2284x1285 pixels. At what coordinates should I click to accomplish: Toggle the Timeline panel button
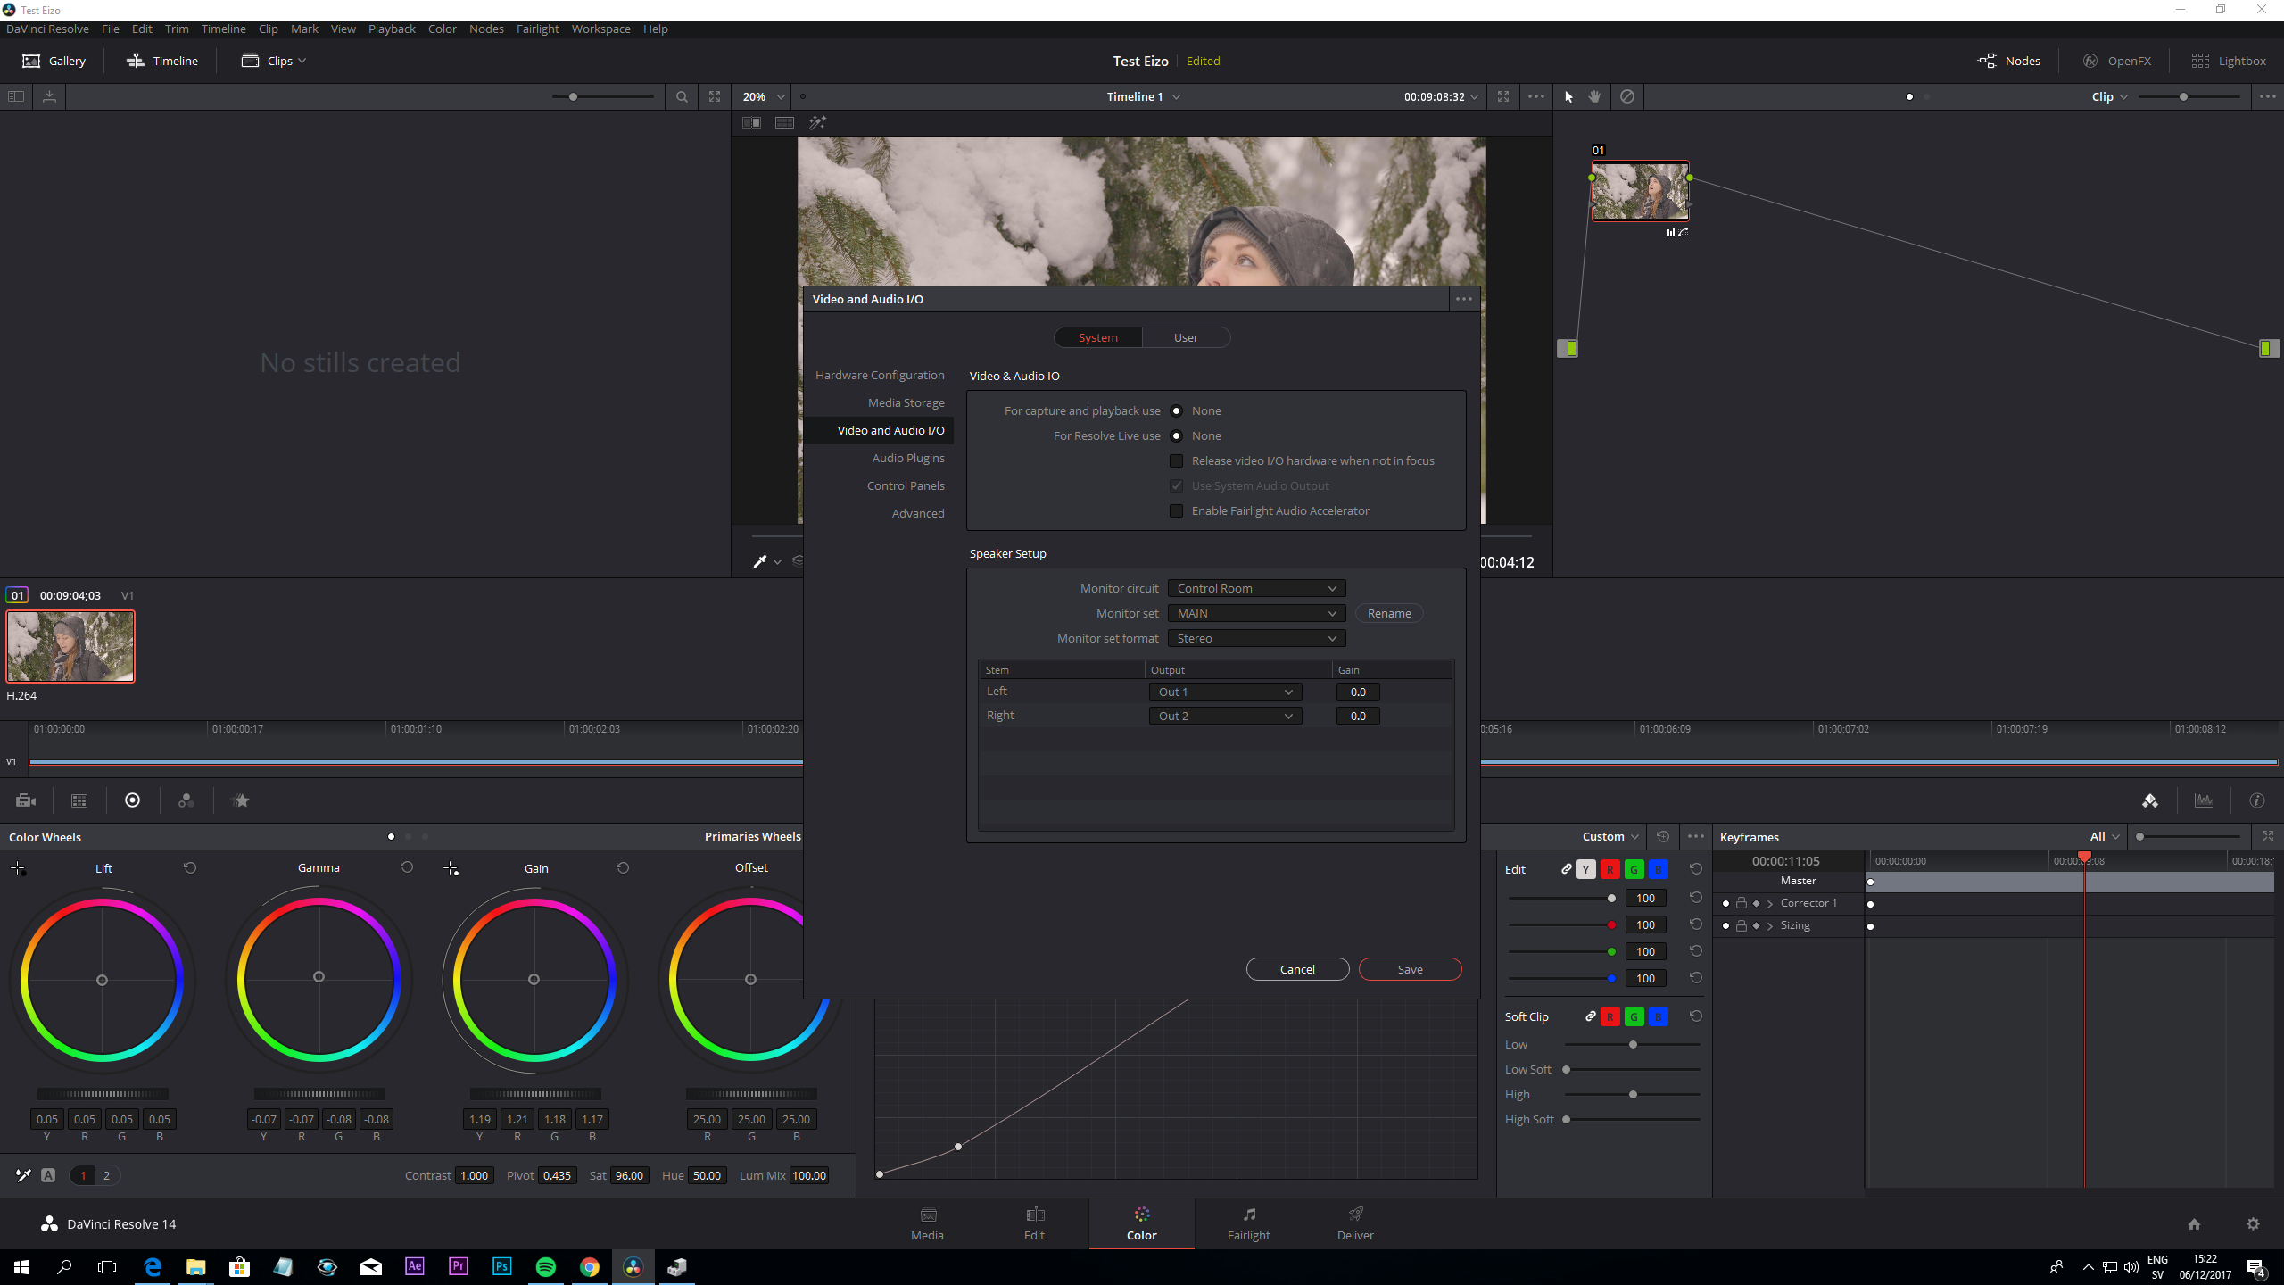(162, 61)
